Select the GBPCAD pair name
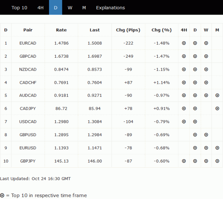Image resolution: width=223 pixels, height=199 pixels. (x=28, y=56)
